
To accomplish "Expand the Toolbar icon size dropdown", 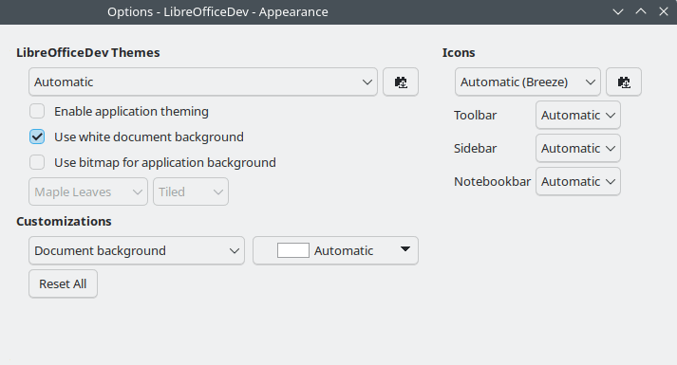I will coord(578,115).
